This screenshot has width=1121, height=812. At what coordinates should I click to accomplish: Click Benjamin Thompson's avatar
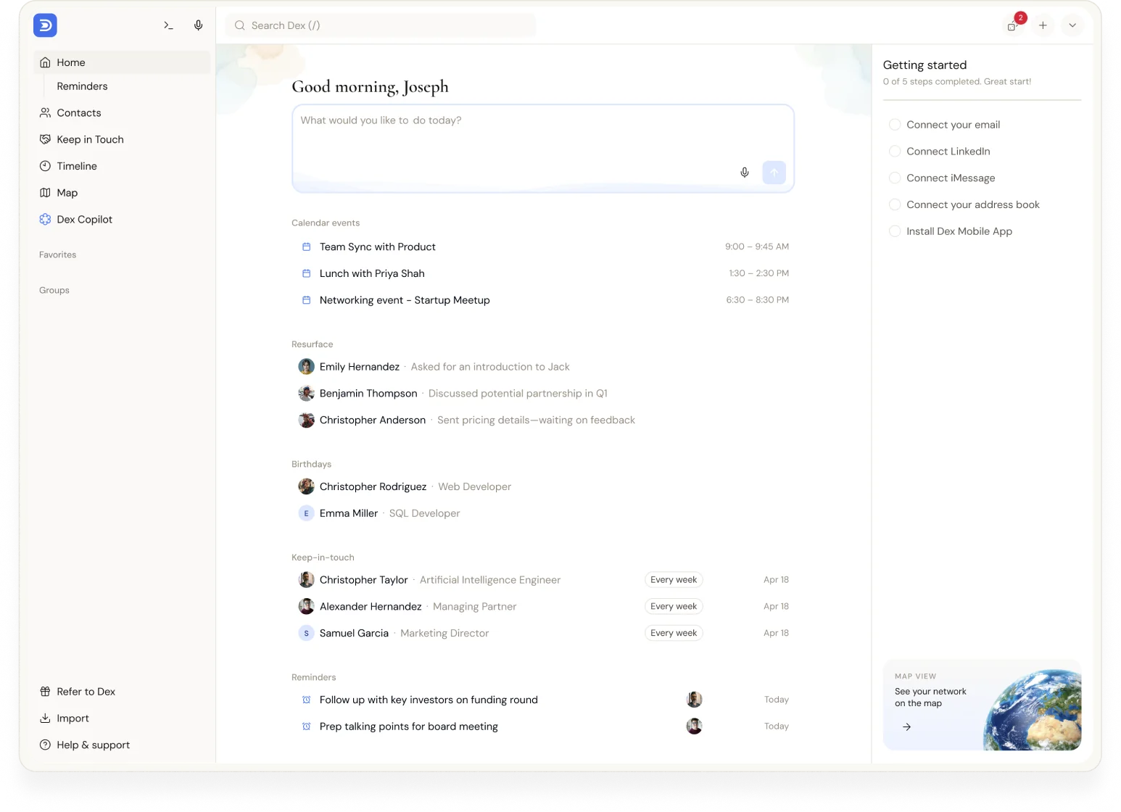[306, 393]
